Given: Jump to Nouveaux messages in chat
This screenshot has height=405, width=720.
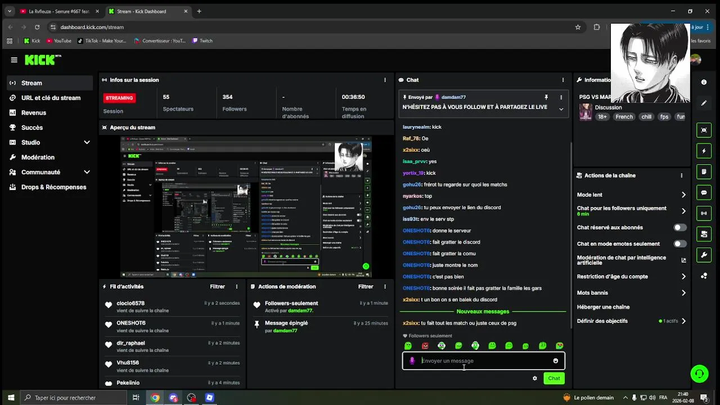Looking at the screenshot, I should 483,312.
